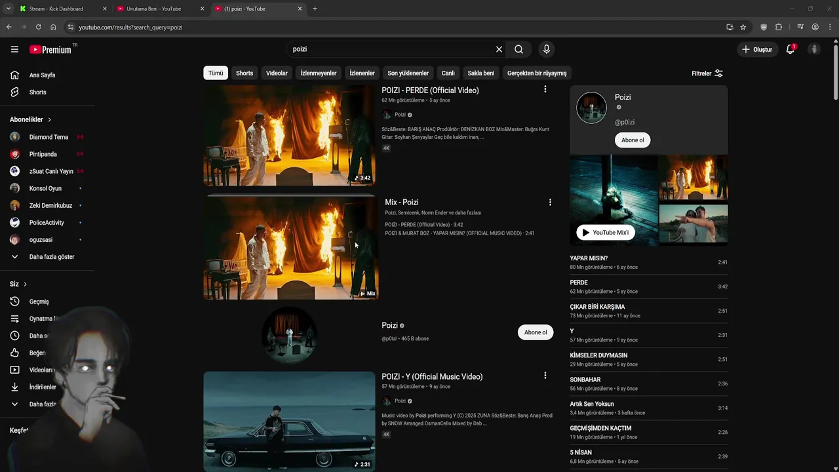Image resolution: width=839 pixels, height=472 pixels.
Task: Open the Mix - Poizi playlist thumbnail
Action: [291, 248]
